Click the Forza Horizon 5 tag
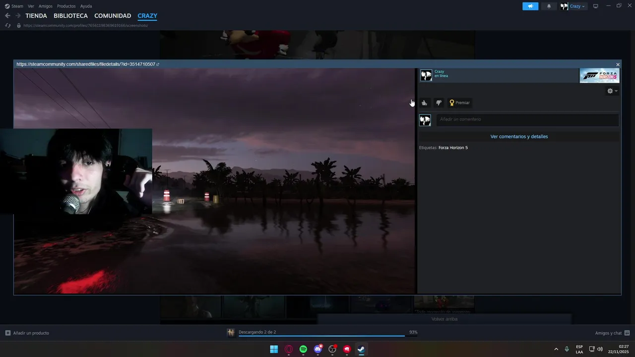Image resolution: width=635 pixels, height=357 pixels. coord(453,148)
